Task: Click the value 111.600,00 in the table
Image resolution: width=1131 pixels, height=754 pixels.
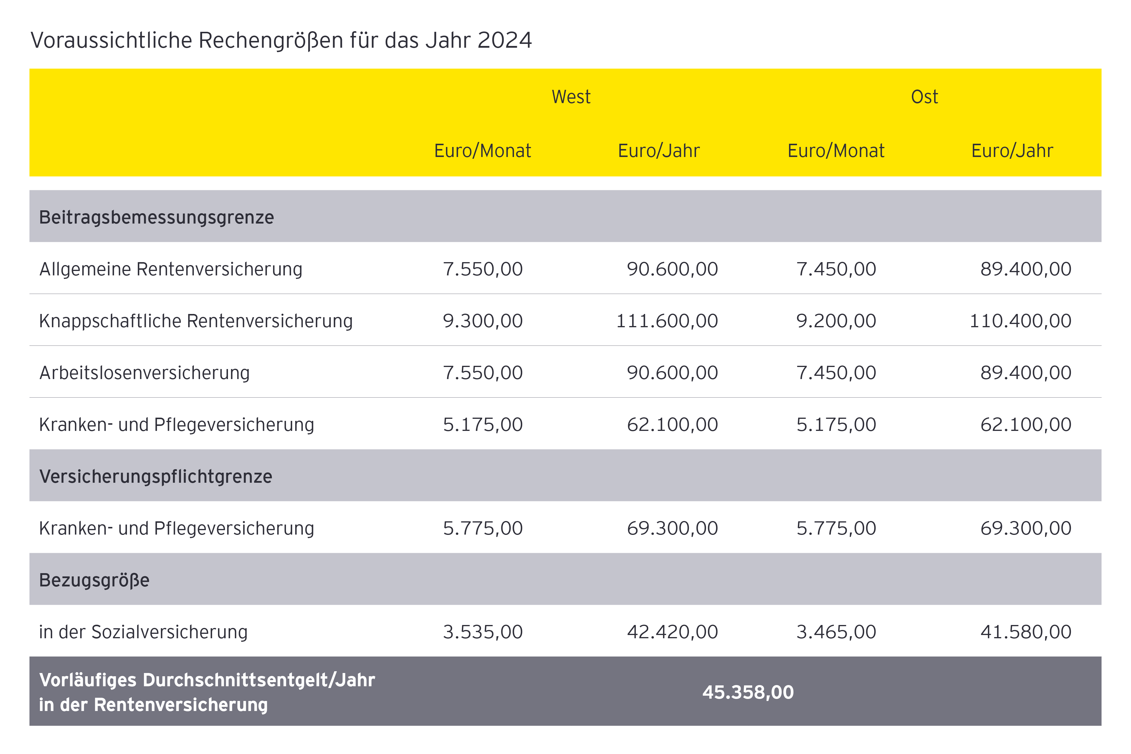Action: point(667,321)
